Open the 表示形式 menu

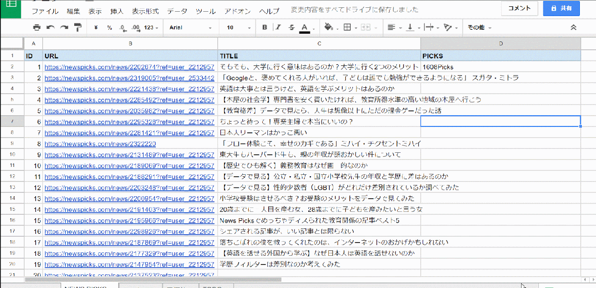coord(145,11)
